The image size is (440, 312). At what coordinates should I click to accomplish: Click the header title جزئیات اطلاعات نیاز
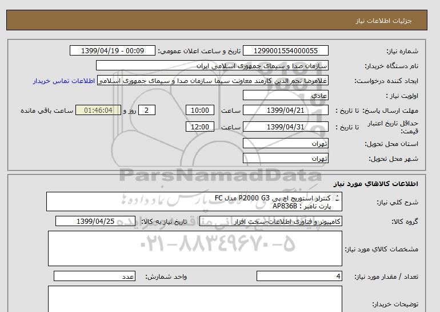383,21
